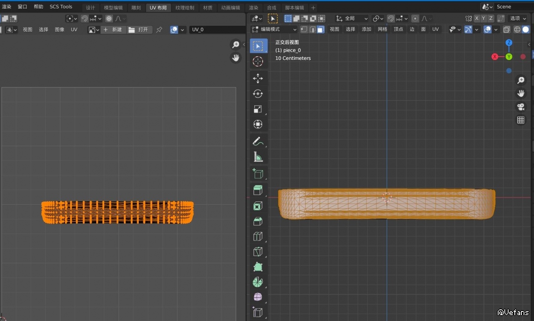The height and width of the screenshot is (321, 534).
Task: Activate the Extrude Region tool
Action: (x=258, y=190)
